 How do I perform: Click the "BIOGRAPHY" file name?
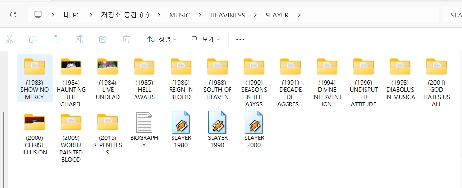(144, 141)
